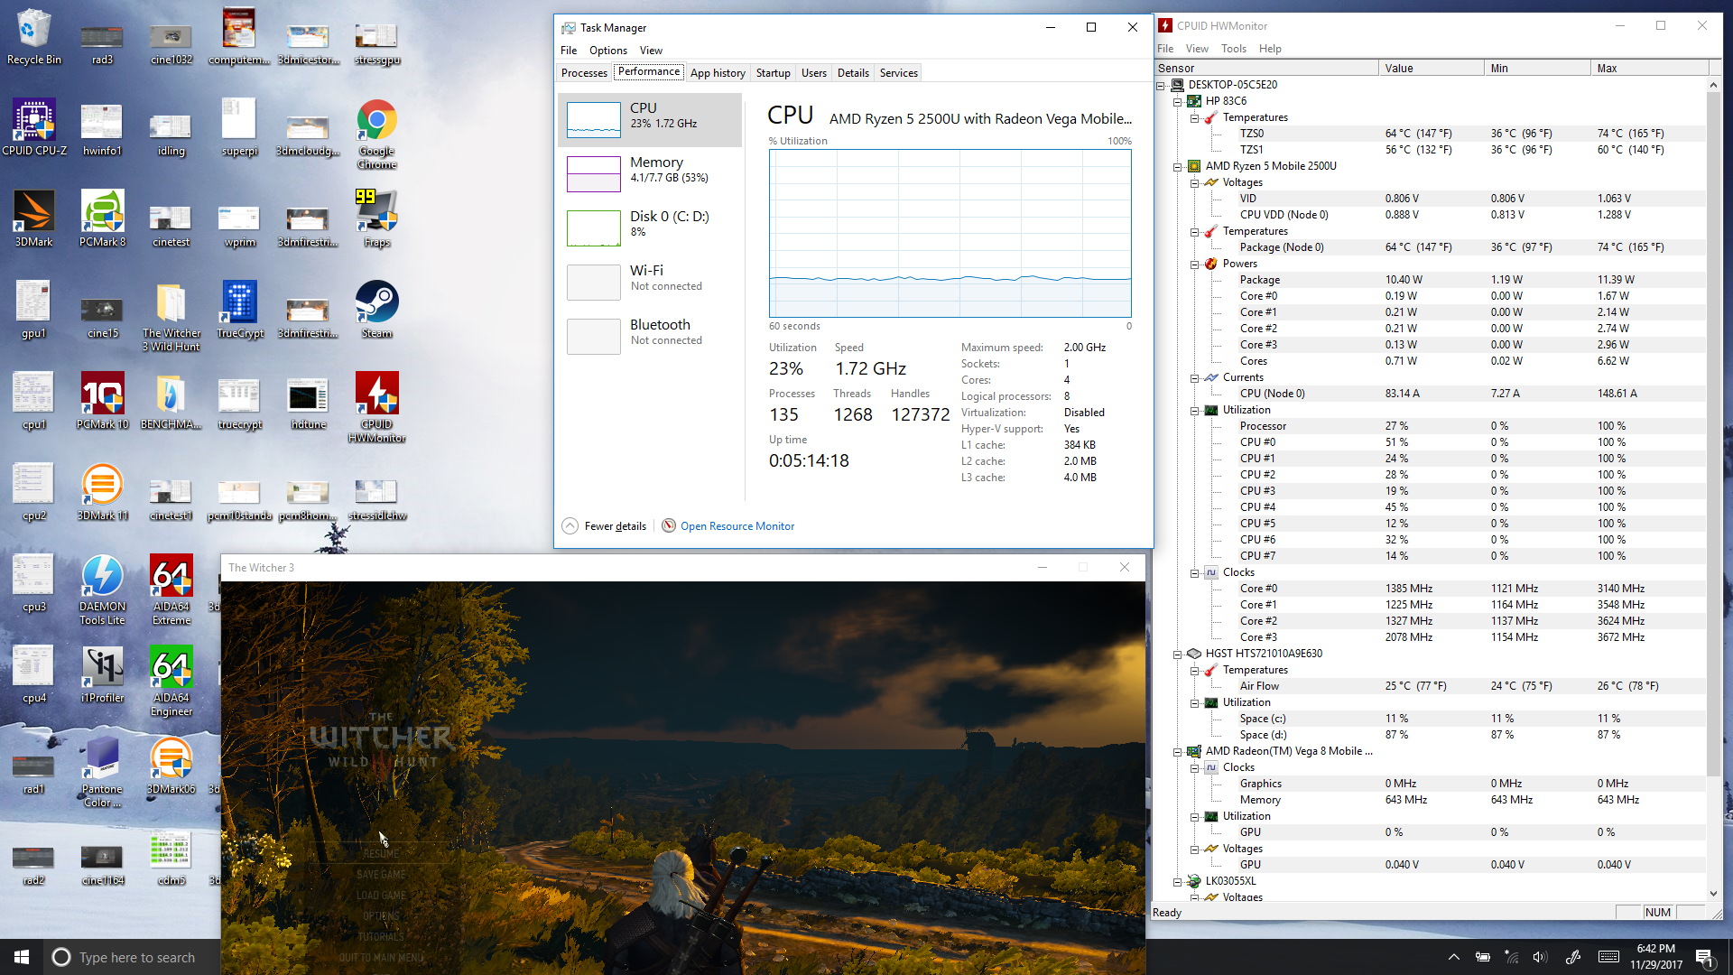Open the Tools menu in HWMonitor
This screenshot has height=975, width=1733.
click(x=1233, y=49)
